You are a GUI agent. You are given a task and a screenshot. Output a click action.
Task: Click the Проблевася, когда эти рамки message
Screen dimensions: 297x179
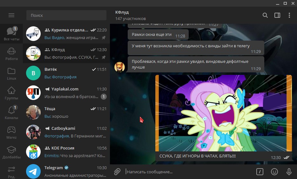pos(196,64)
